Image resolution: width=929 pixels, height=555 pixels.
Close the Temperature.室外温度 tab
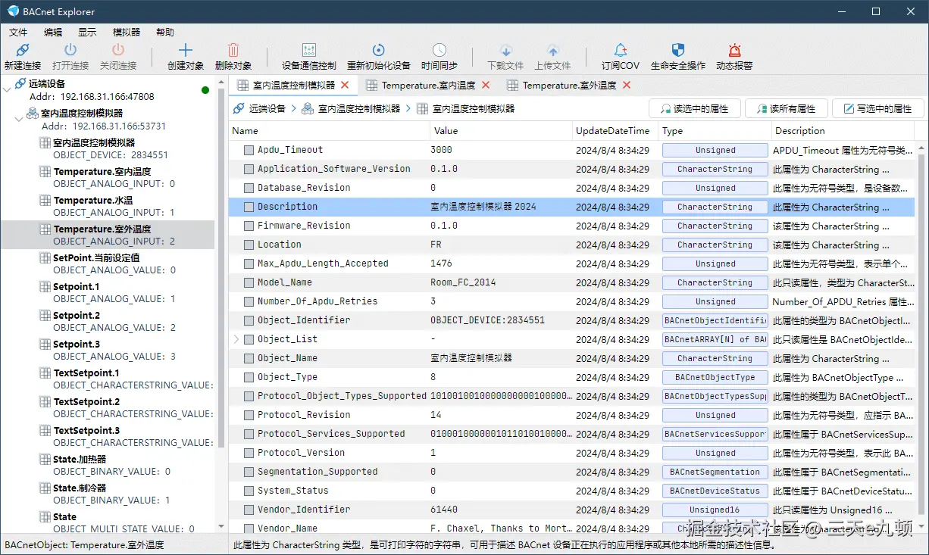coord(627,85)
